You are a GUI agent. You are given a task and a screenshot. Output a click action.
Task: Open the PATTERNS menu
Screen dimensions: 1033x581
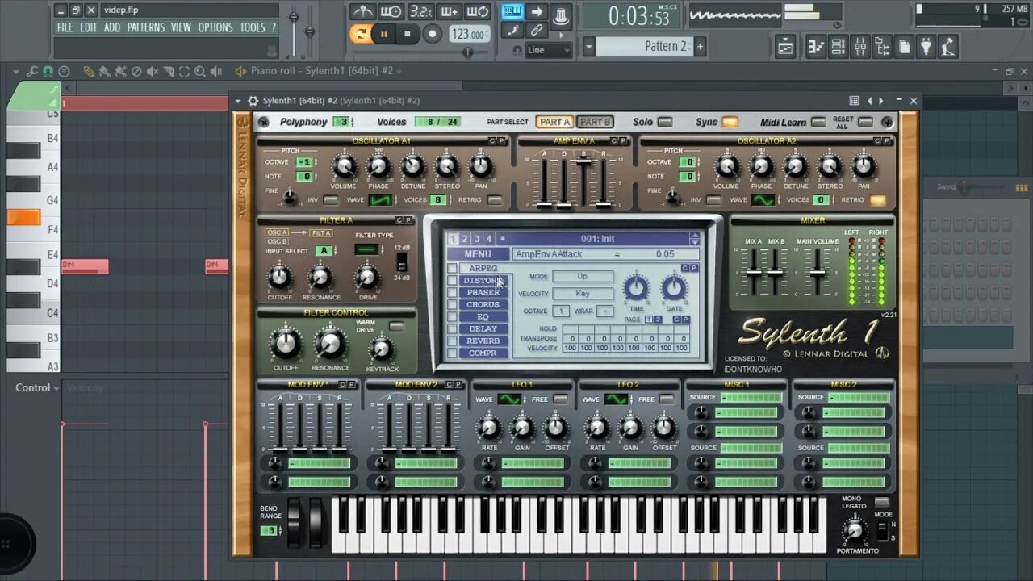pos(146,27)
